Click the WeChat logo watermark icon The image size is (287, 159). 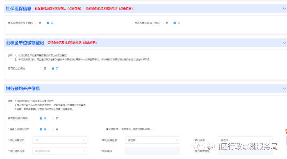pos(198,146)
